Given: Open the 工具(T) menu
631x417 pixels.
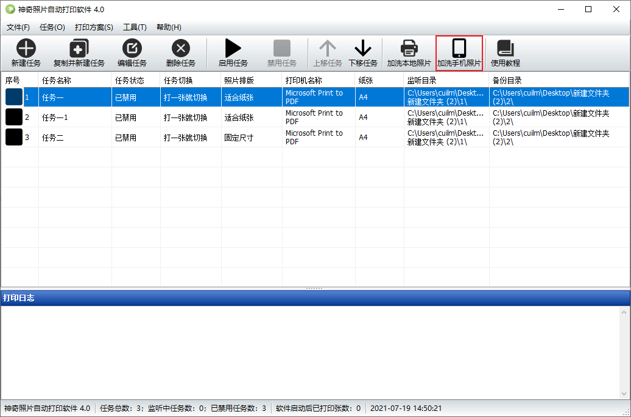Looking at the screenshot, I should (x=135, y=27).
